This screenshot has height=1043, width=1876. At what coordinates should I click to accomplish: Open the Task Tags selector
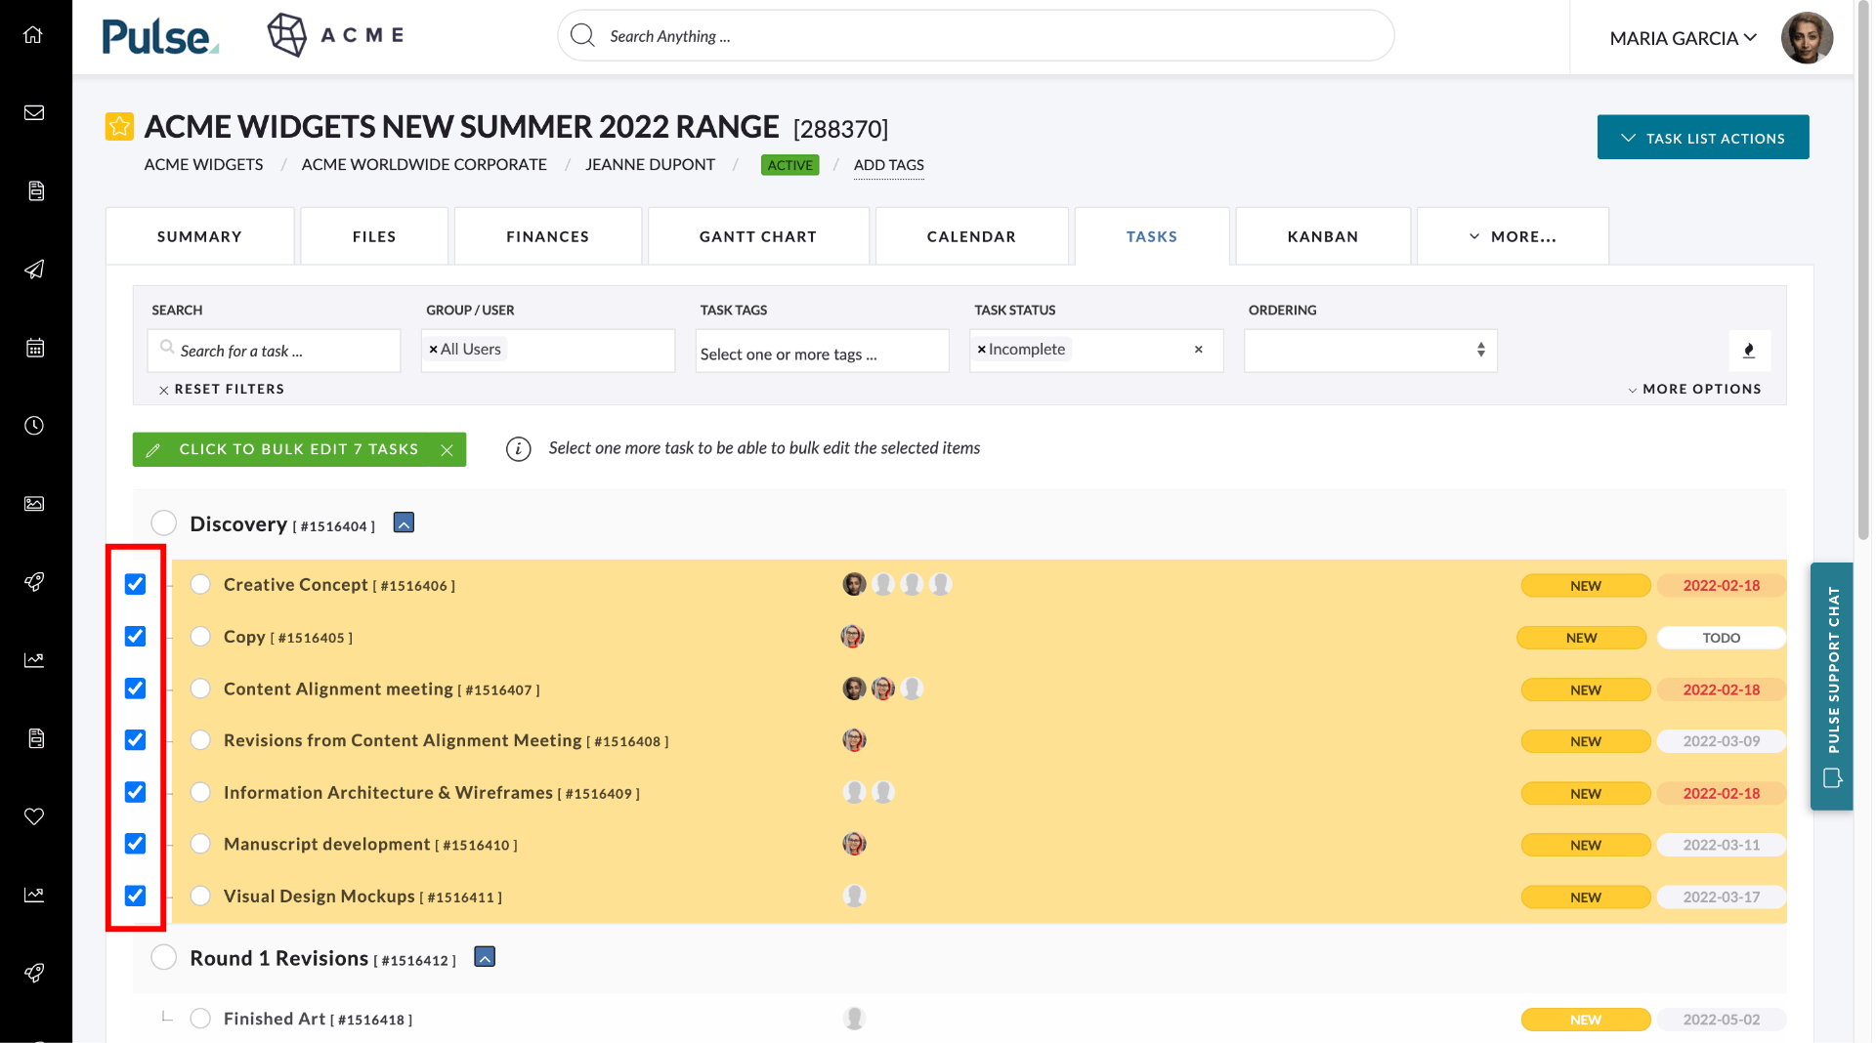point(822,351)
